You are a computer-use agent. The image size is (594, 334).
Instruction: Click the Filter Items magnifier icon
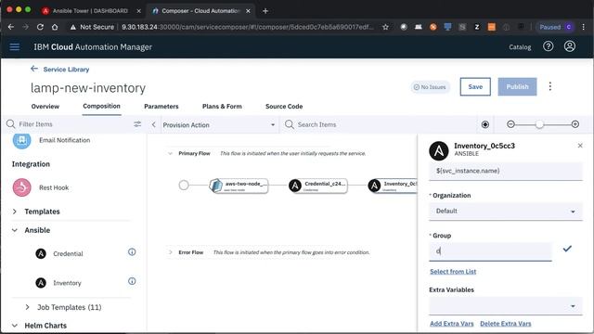point(10,123)
